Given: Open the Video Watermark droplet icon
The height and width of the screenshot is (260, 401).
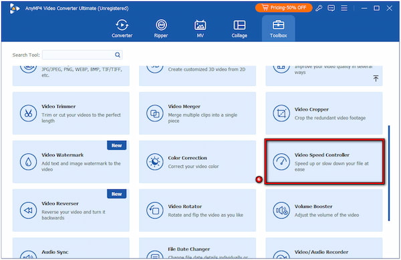Looking at the screenshot, I should click(28, 162).
